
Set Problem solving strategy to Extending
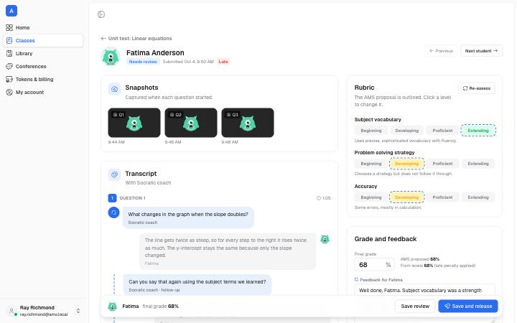(x=478, y=164)
